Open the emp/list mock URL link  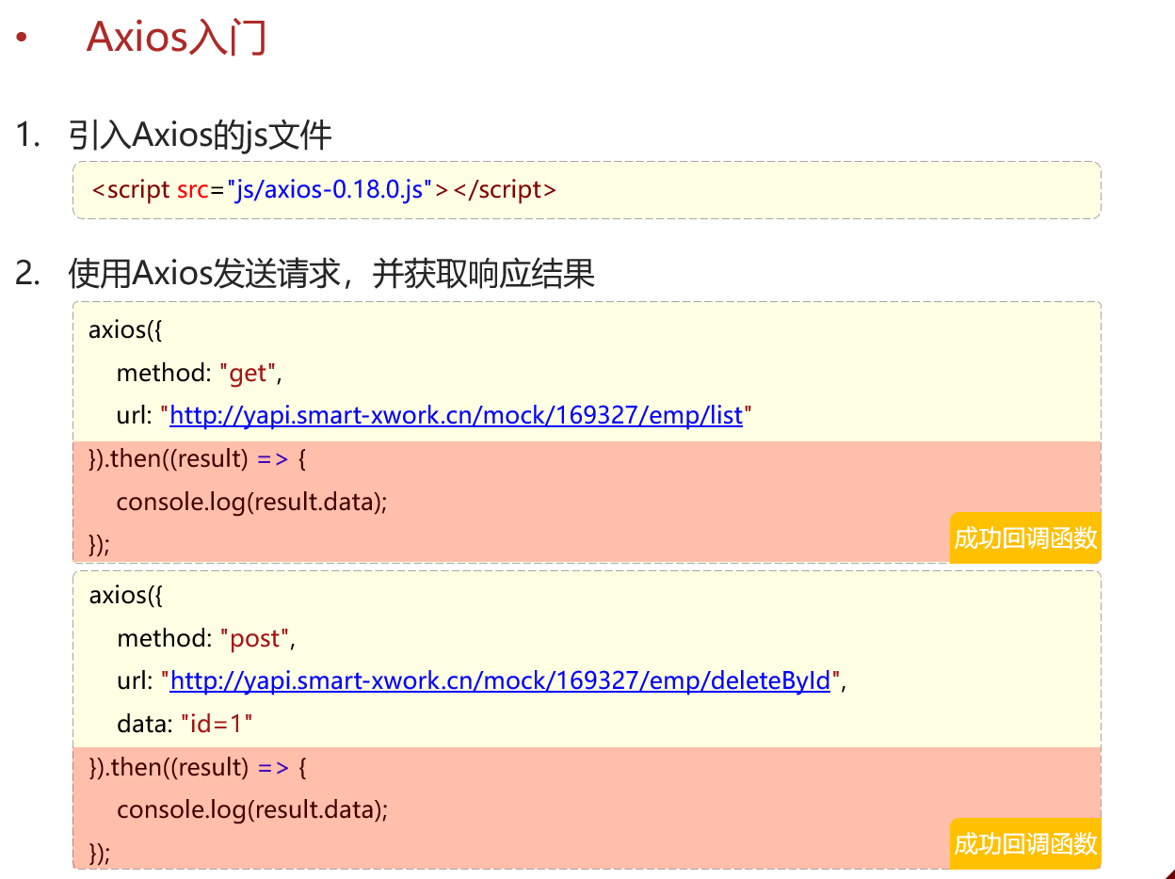pos(456,414)
